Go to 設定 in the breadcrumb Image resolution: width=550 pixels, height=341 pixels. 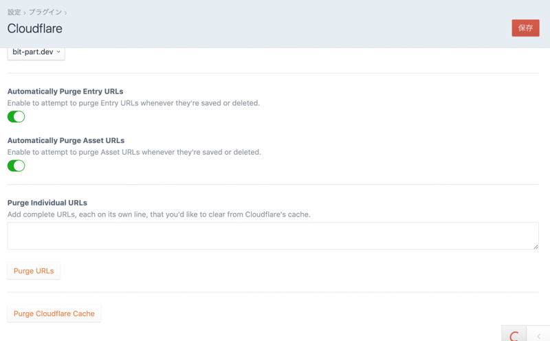[14, 12]
